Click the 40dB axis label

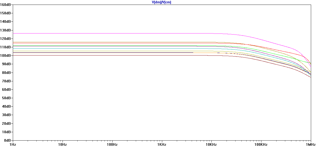[6, 106]
